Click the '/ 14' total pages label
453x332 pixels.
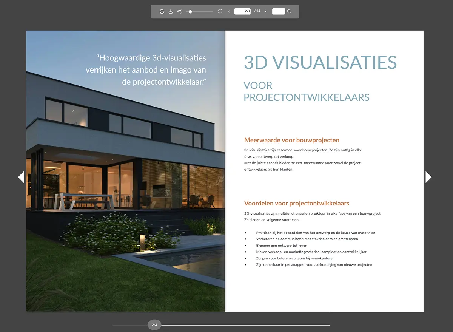click(257, 11)
